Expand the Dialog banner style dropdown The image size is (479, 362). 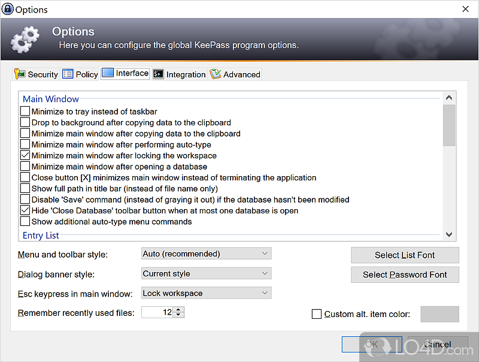pyautogui.click(x=206, y=273)
